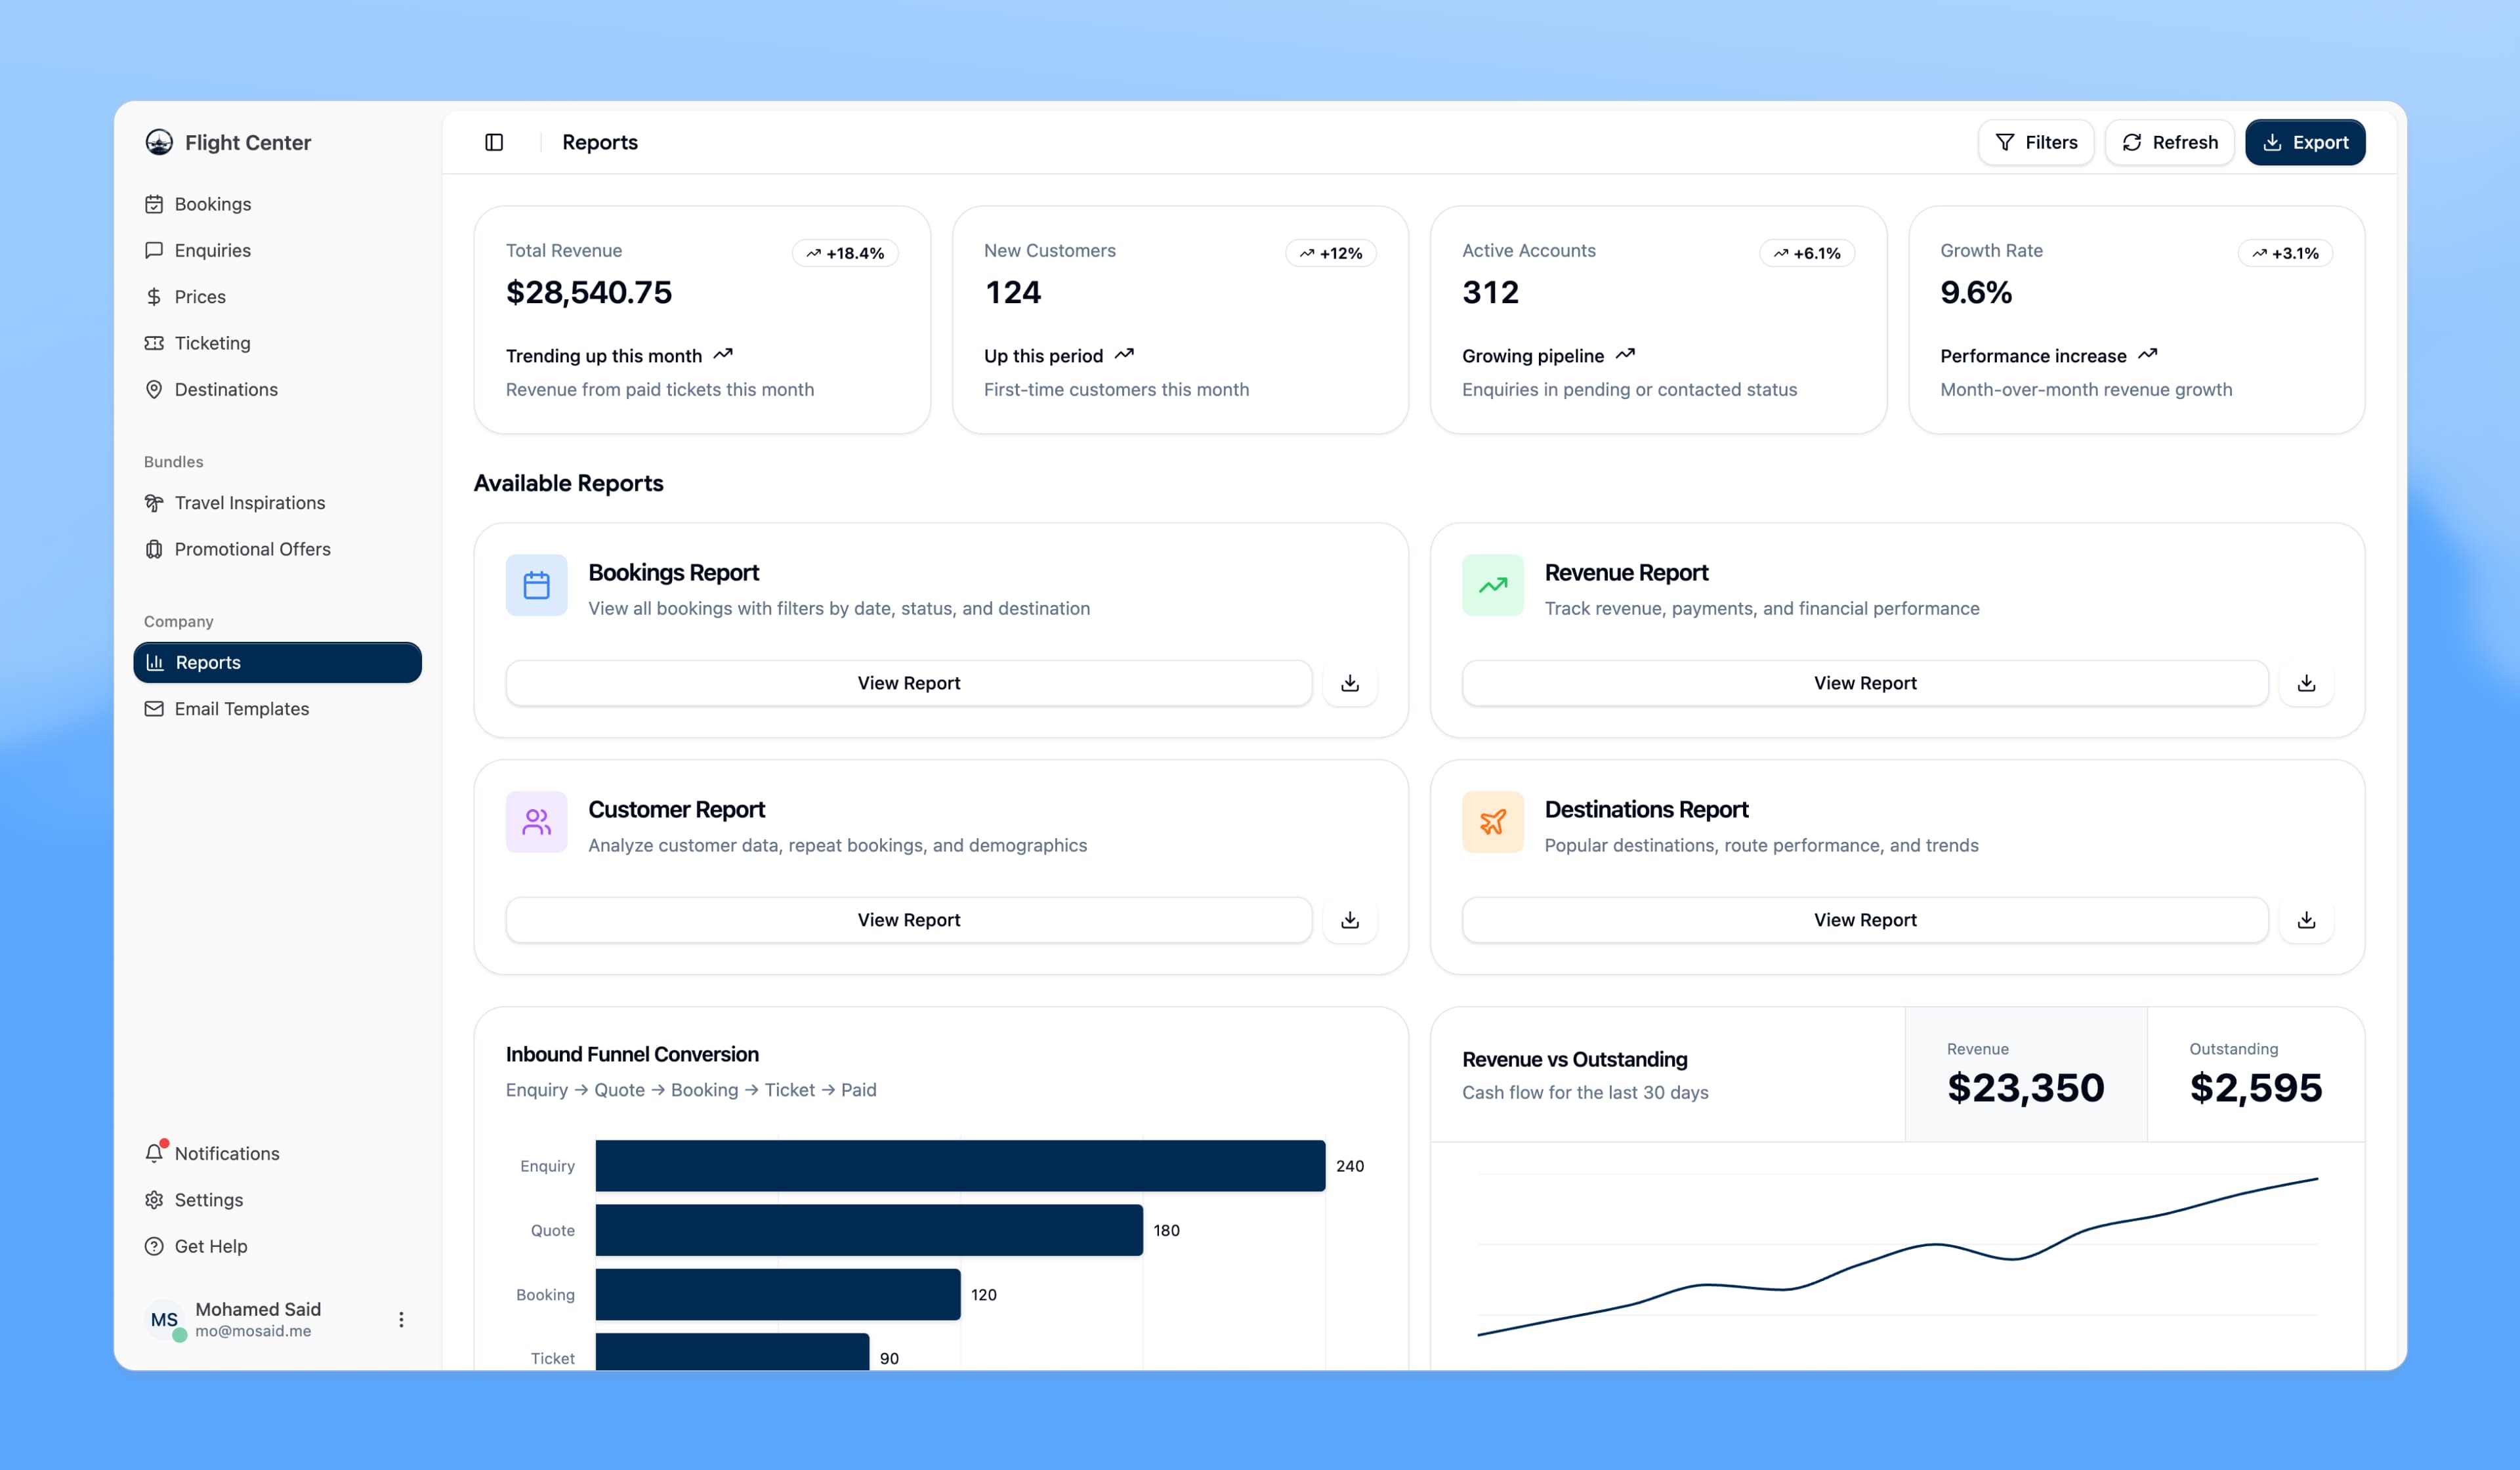
Task: Open Bookings from the sidebar
Action: (x=213, y=203)
